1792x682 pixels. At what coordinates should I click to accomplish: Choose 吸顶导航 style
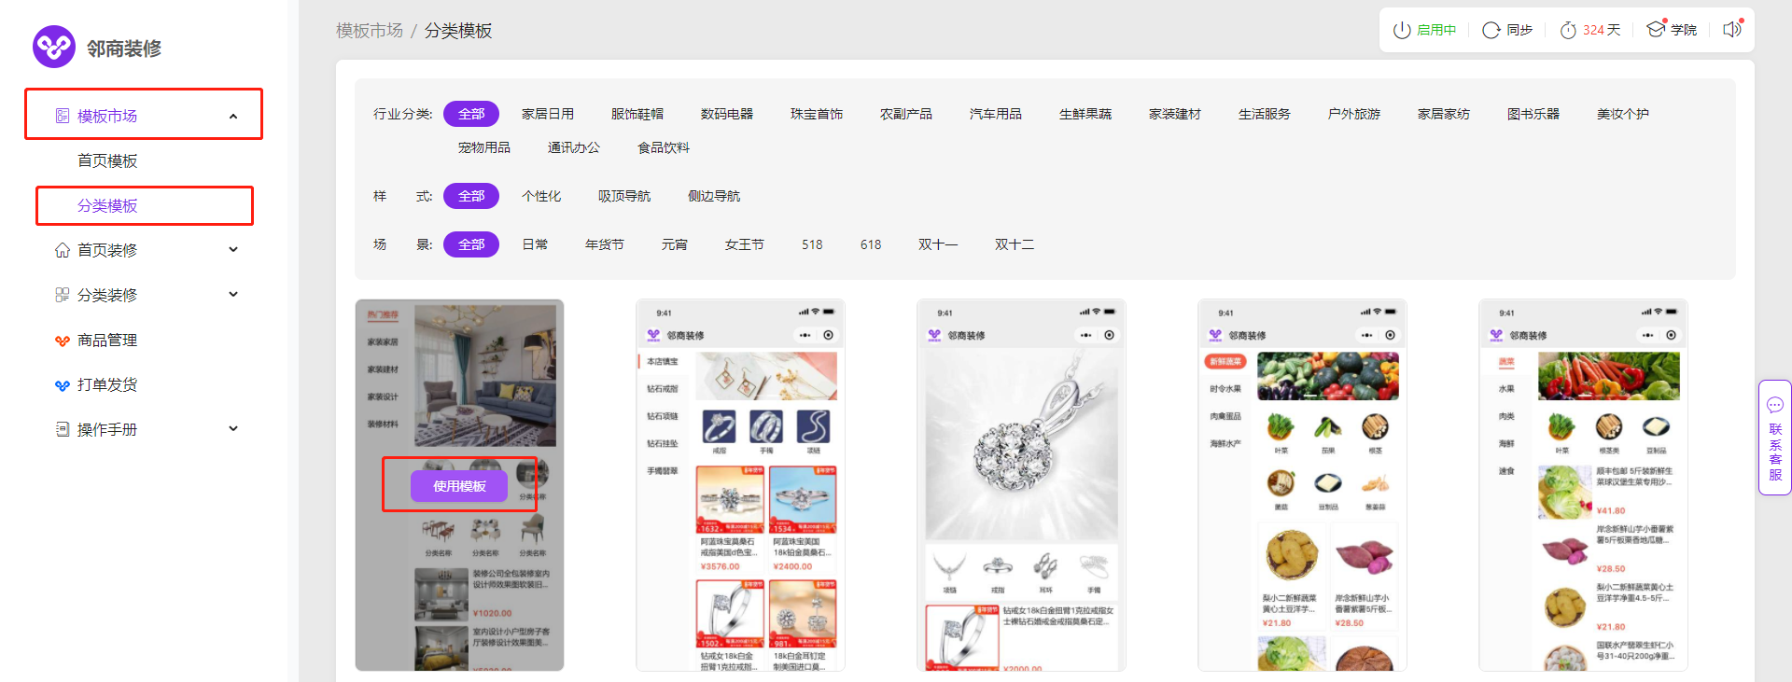624,196
